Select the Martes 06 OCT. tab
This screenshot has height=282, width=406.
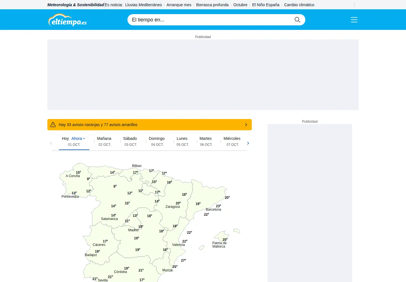(x=206, y=142)
